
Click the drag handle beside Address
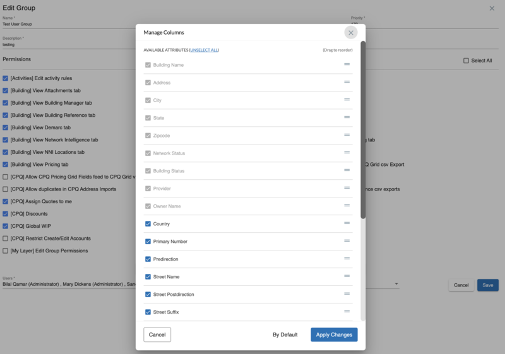click(347, 82)
